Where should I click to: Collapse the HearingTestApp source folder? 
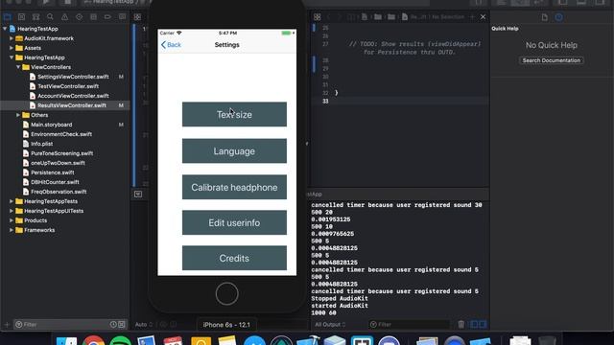[12, 57]
